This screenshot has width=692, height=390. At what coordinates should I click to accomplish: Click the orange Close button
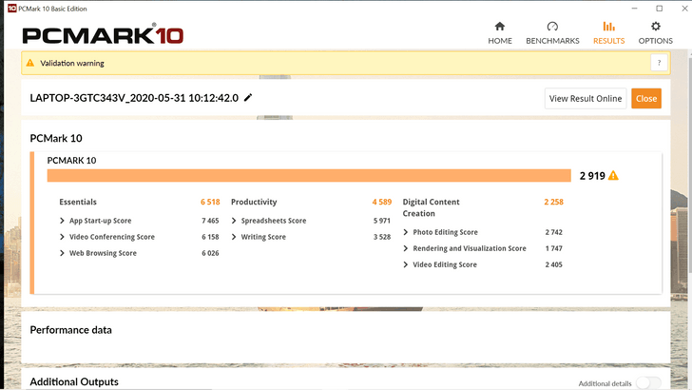point(646,99)
